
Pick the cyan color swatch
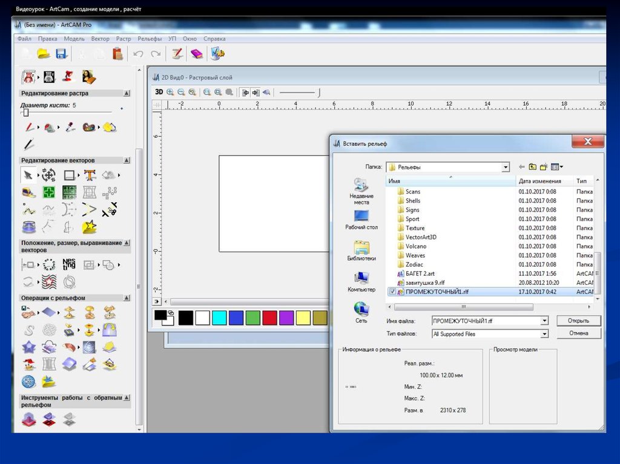click(x=219, y=318)
